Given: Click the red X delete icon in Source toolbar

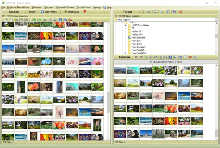Looking at the screenshot, I should pos(70,20).
